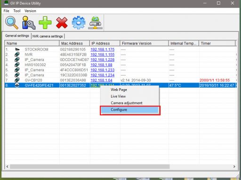The width and height of the screenshot is (241, 180).
Task: Click Mac address 4F4CCC806D51
Action: (x=74, y=70)
